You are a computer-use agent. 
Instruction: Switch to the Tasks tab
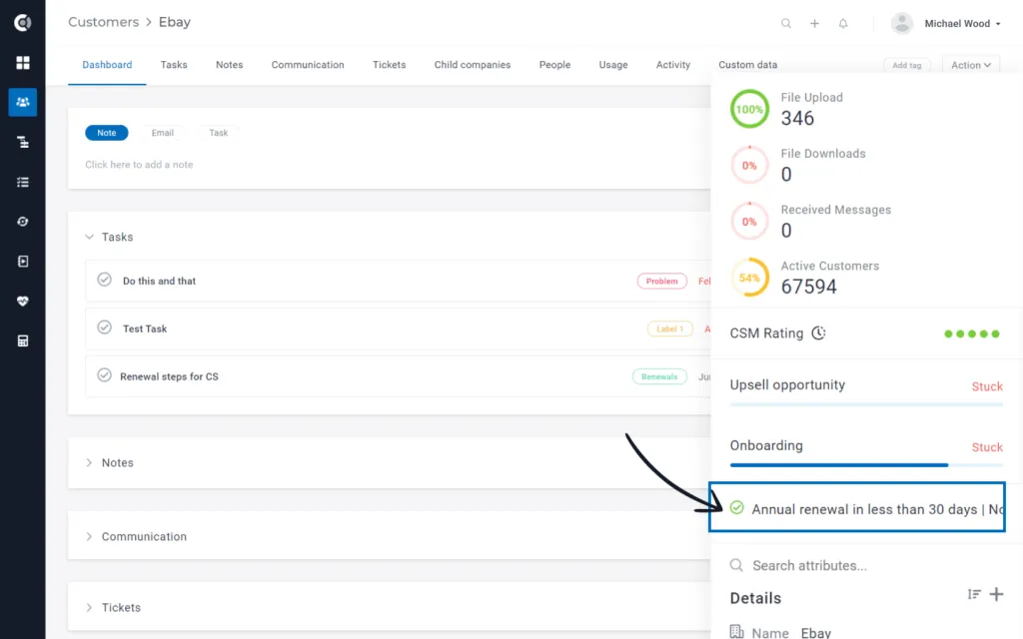click(x=174, y=65)
